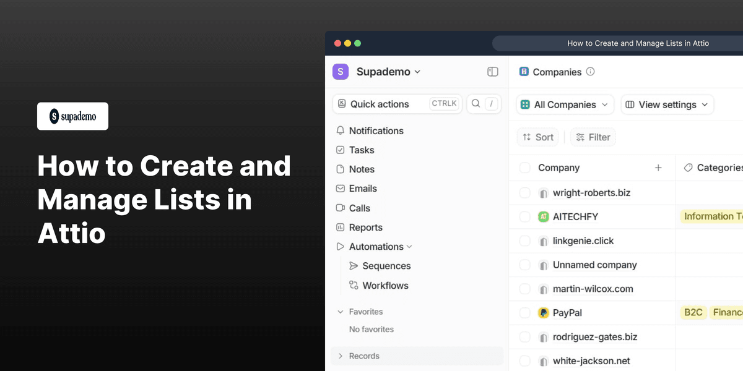Open the Reports section
743x371 pixels.
click(x=367, y=227)
